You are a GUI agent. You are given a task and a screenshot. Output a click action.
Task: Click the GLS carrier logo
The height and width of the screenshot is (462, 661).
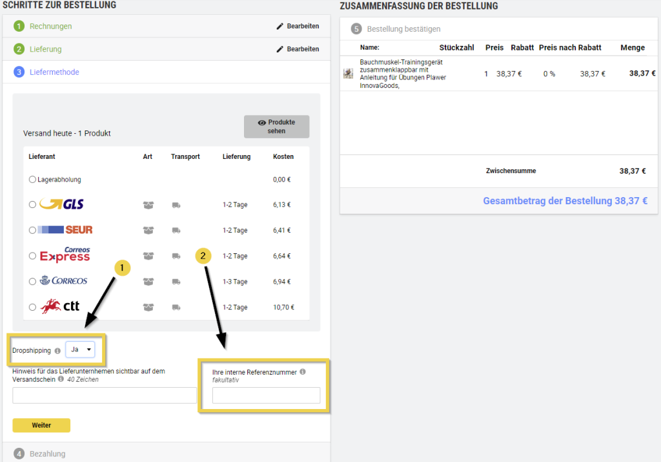click(61, 204)
